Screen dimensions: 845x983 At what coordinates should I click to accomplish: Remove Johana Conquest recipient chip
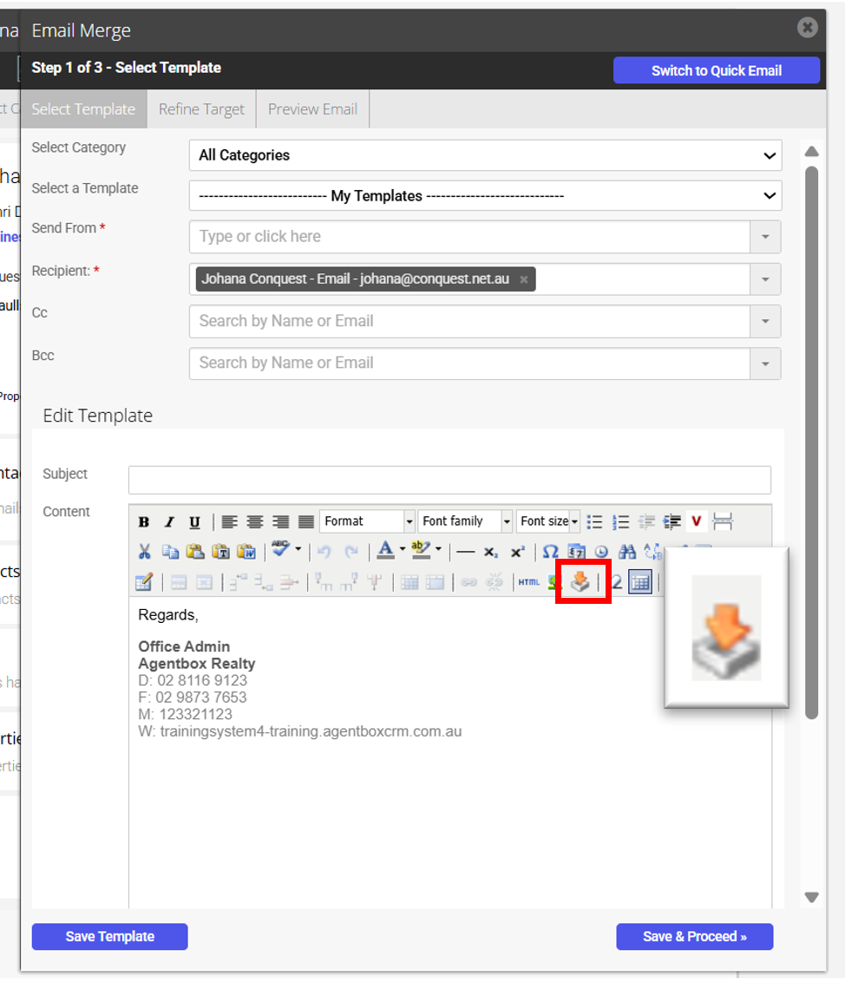click(523, 279)
